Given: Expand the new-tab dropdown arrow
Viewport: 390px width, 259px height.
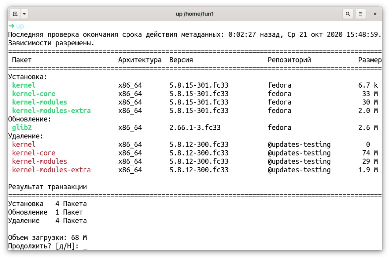Looking at the screenshot, I should tap(24, 14).
